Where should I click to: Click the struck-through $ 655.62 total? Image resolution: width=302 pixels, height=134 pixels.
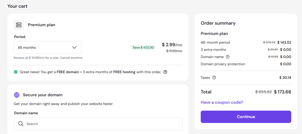pos(263,92)
